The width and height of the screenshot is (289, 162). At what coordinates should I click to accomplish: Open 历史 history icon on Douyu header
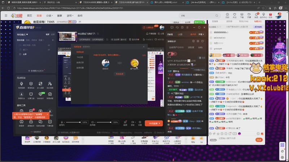(x=227, y=14)
